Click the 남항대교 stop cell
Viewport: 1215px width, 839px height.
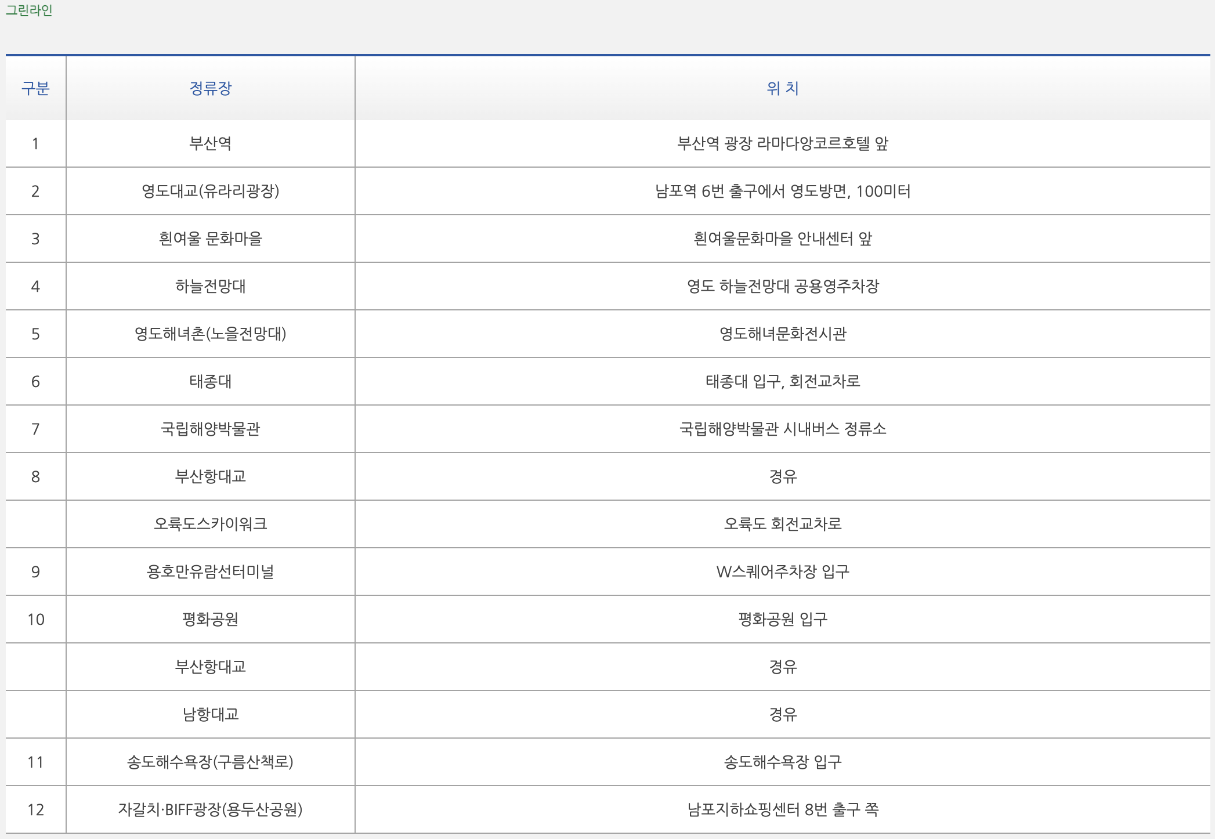tap(210, 714)
